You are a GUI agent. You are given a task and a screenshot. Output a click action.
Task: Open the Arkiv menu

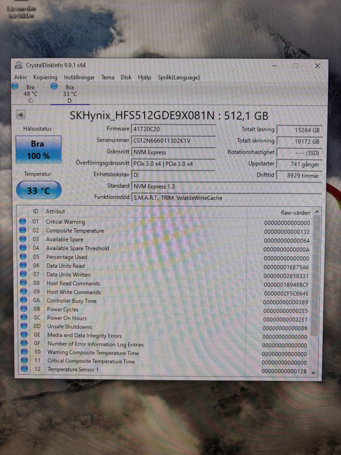pyautogui.click(x=20, y=77)
